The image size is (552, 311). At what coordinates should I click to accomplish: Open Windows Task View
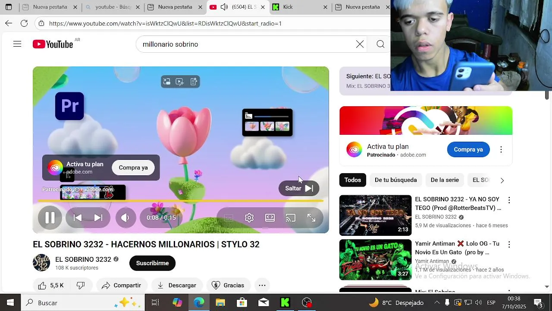(x=155, y=303)
